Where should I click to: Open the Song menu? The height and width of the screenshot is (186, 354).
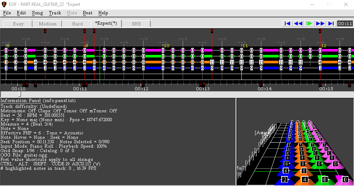[x=37, y=13]
